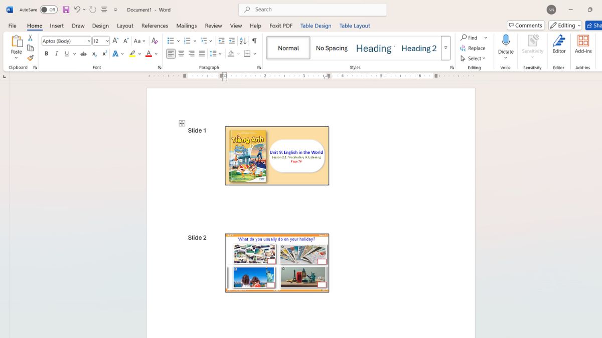Apply subscript formatting
Viewport: 602px width, 338px height.
click(94, 54)
